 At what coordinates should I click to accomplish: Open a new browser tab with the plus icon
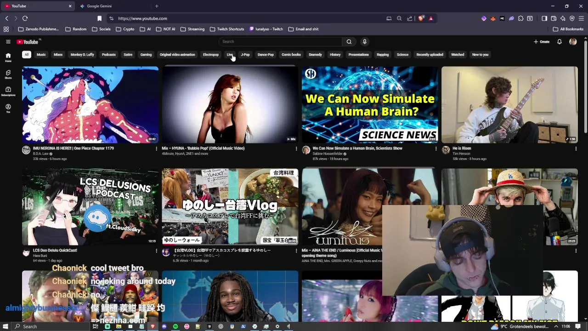tap(157, 6)
